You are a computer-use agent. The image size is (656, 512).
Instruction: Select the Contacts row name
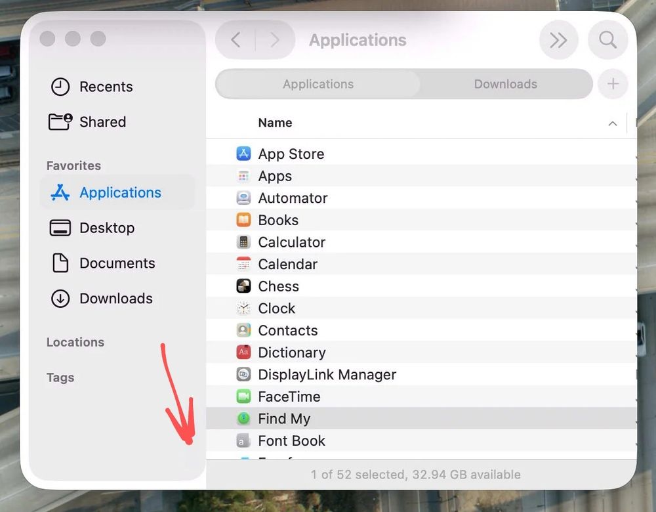click(288, 330)
